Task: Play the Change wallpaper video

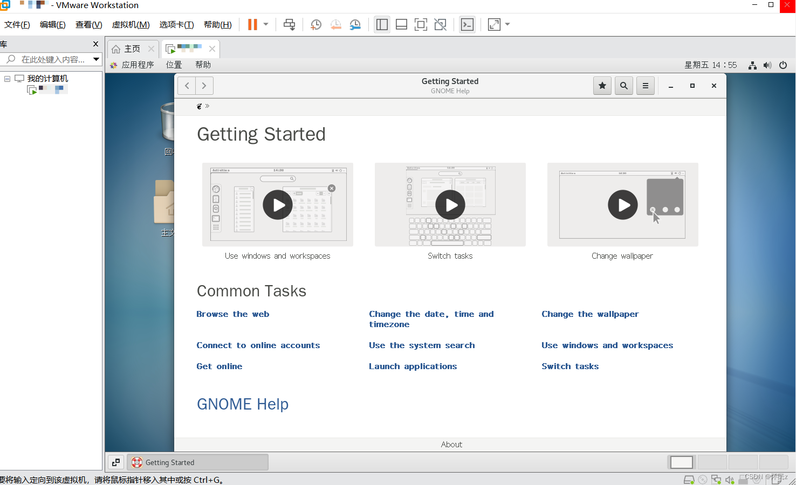Action: tap(623, 205)
